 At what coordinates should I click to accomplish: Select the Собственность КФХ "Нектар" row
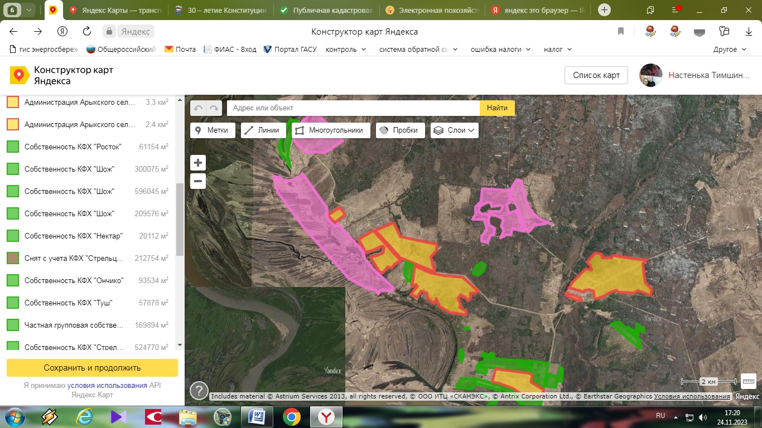coord(88,236)
